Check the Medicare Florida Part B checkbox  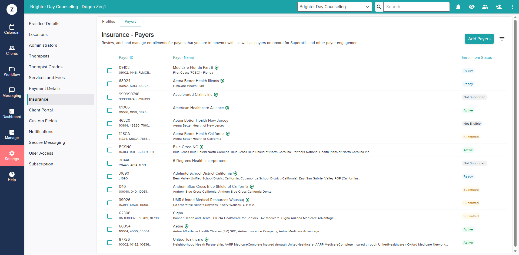(x=110, y=71)
